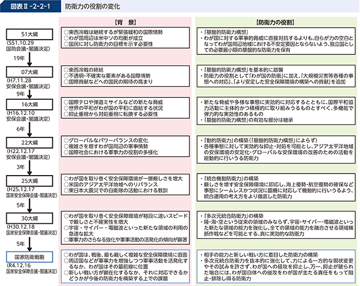Click line 国際貢献などへの国民の期待の高まり
Screen dimensions: 360x286
tap(108, 82)
